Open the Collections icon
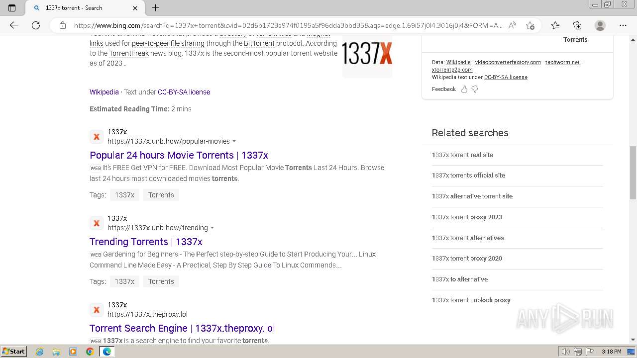 (577, 25)
